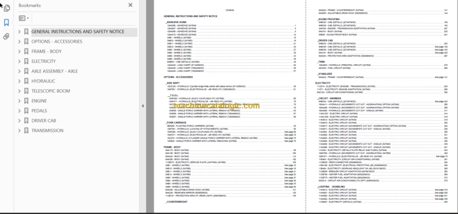
Task: Open the Attachments paperclip panel
Action: click(7, 36)
